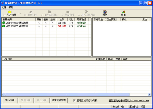Click the 所选歌曲（双击预览）column header
153x109 pixels.
(x=107, y=19)
